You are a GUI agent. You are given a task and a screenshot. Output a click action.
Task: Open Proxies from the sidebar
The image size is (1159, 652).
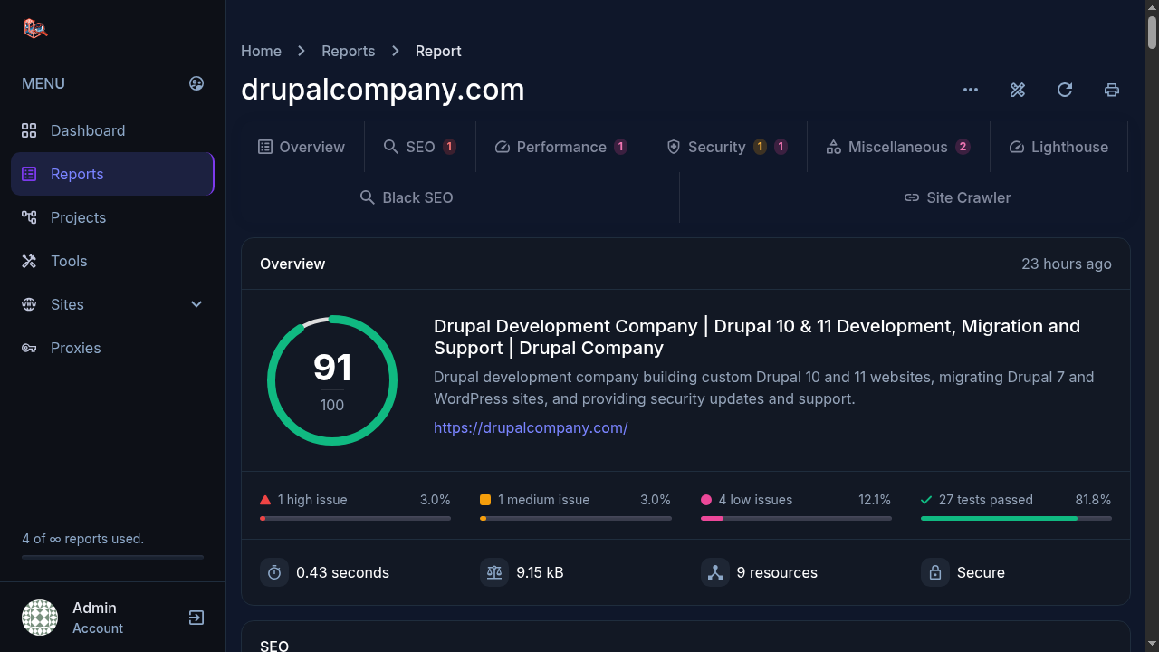coord(112,348)
